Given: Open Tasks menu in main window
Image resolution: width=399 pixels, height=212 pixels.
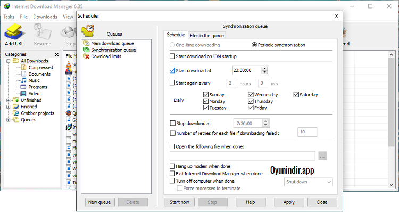Looking at the screenshot, I should 9,17.
